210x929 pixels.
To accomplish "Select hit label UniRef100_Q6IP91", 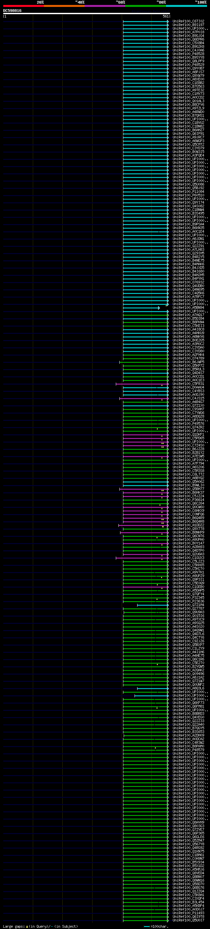I will [x=188, y=134].
